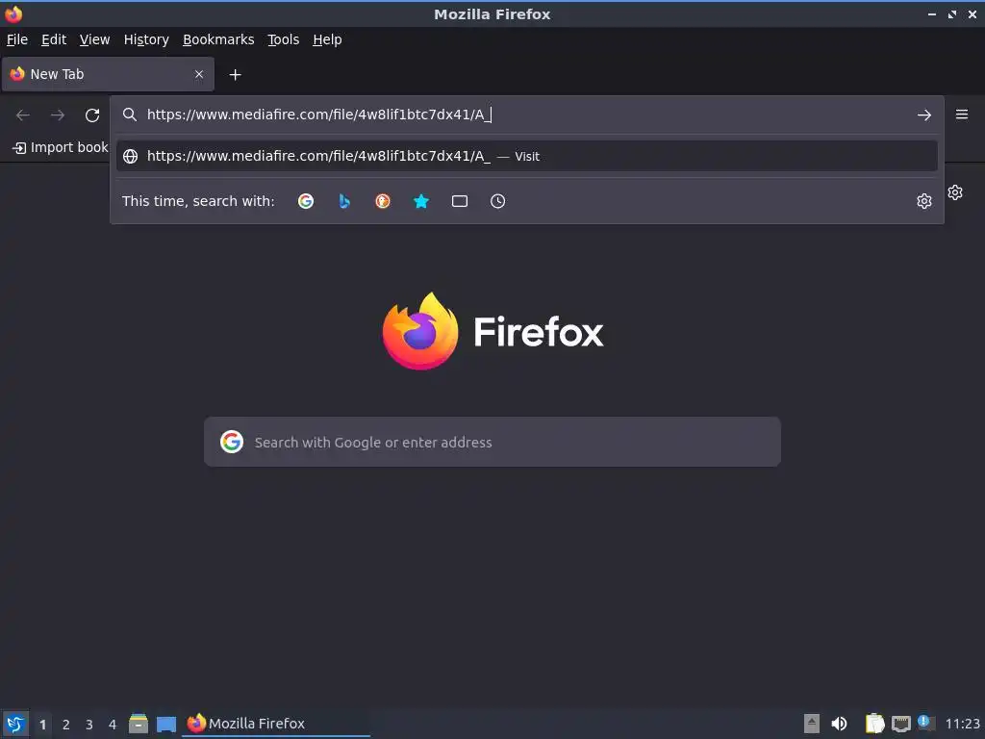The width and height of the screenshot is (985, 739).
Task: Switch to workspace 2 on taskbar
Action: [x=66, y=725]
